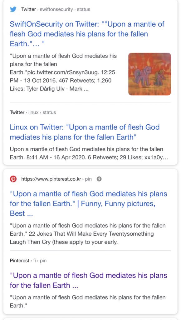The width and height of the screenshot is (181, 320).
Task: Click the Twitter swiftonsecurity status breadcrumb
Action: 56,9
